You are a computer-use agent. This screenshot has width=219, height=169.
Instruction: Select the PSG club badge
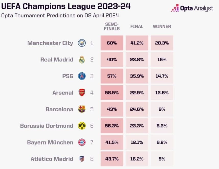point(82,76)
